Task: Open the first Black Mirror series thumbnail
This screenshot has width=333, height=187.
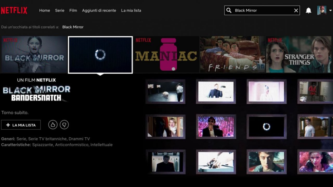Action: (x=34, y=55)
